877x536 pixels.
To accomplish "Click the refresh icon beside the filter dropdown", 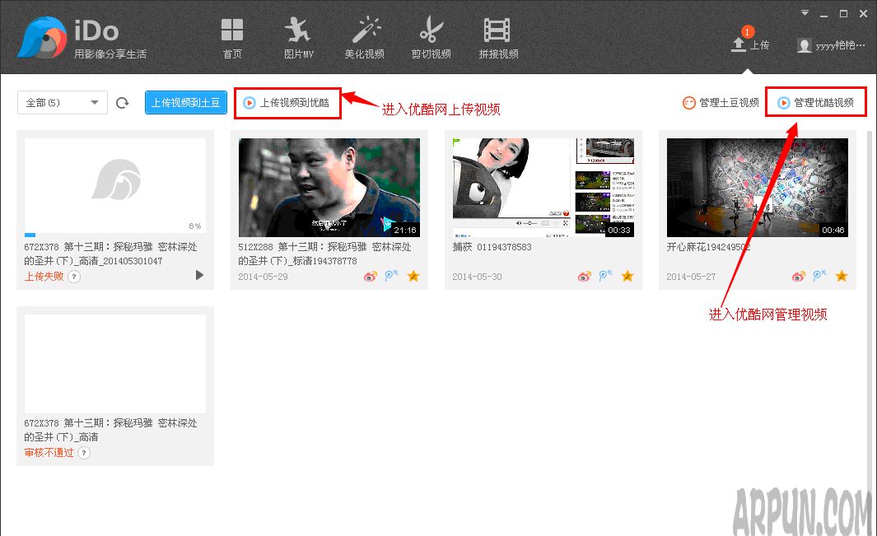I will pyautogui.click(x=122, y=102).
